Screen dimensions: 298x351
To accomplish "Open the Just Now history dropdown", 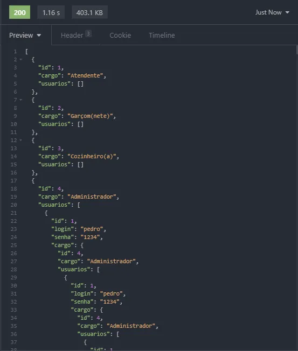I will point(272,12).
